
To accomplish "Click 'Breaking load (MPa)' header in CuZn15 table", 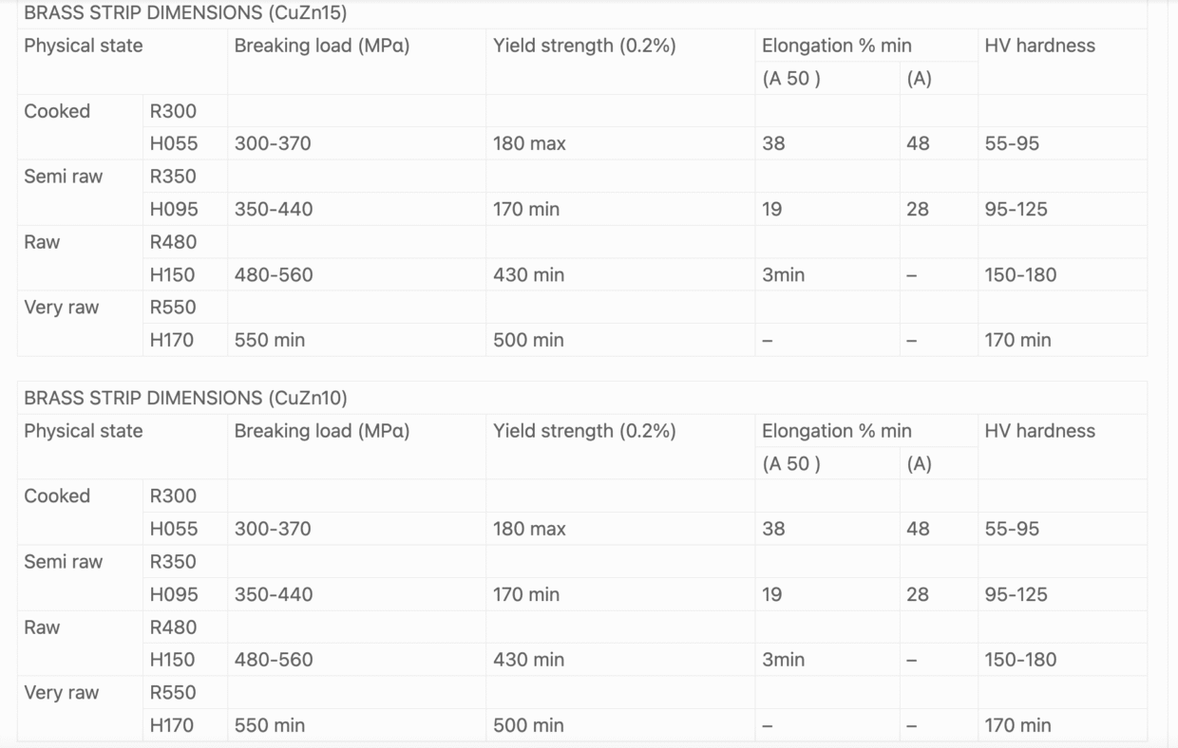I will [322, 46].
